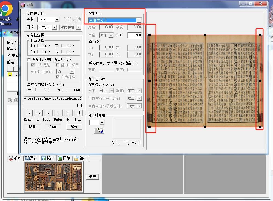Go to next page with > button

click(x=58, y=113)
